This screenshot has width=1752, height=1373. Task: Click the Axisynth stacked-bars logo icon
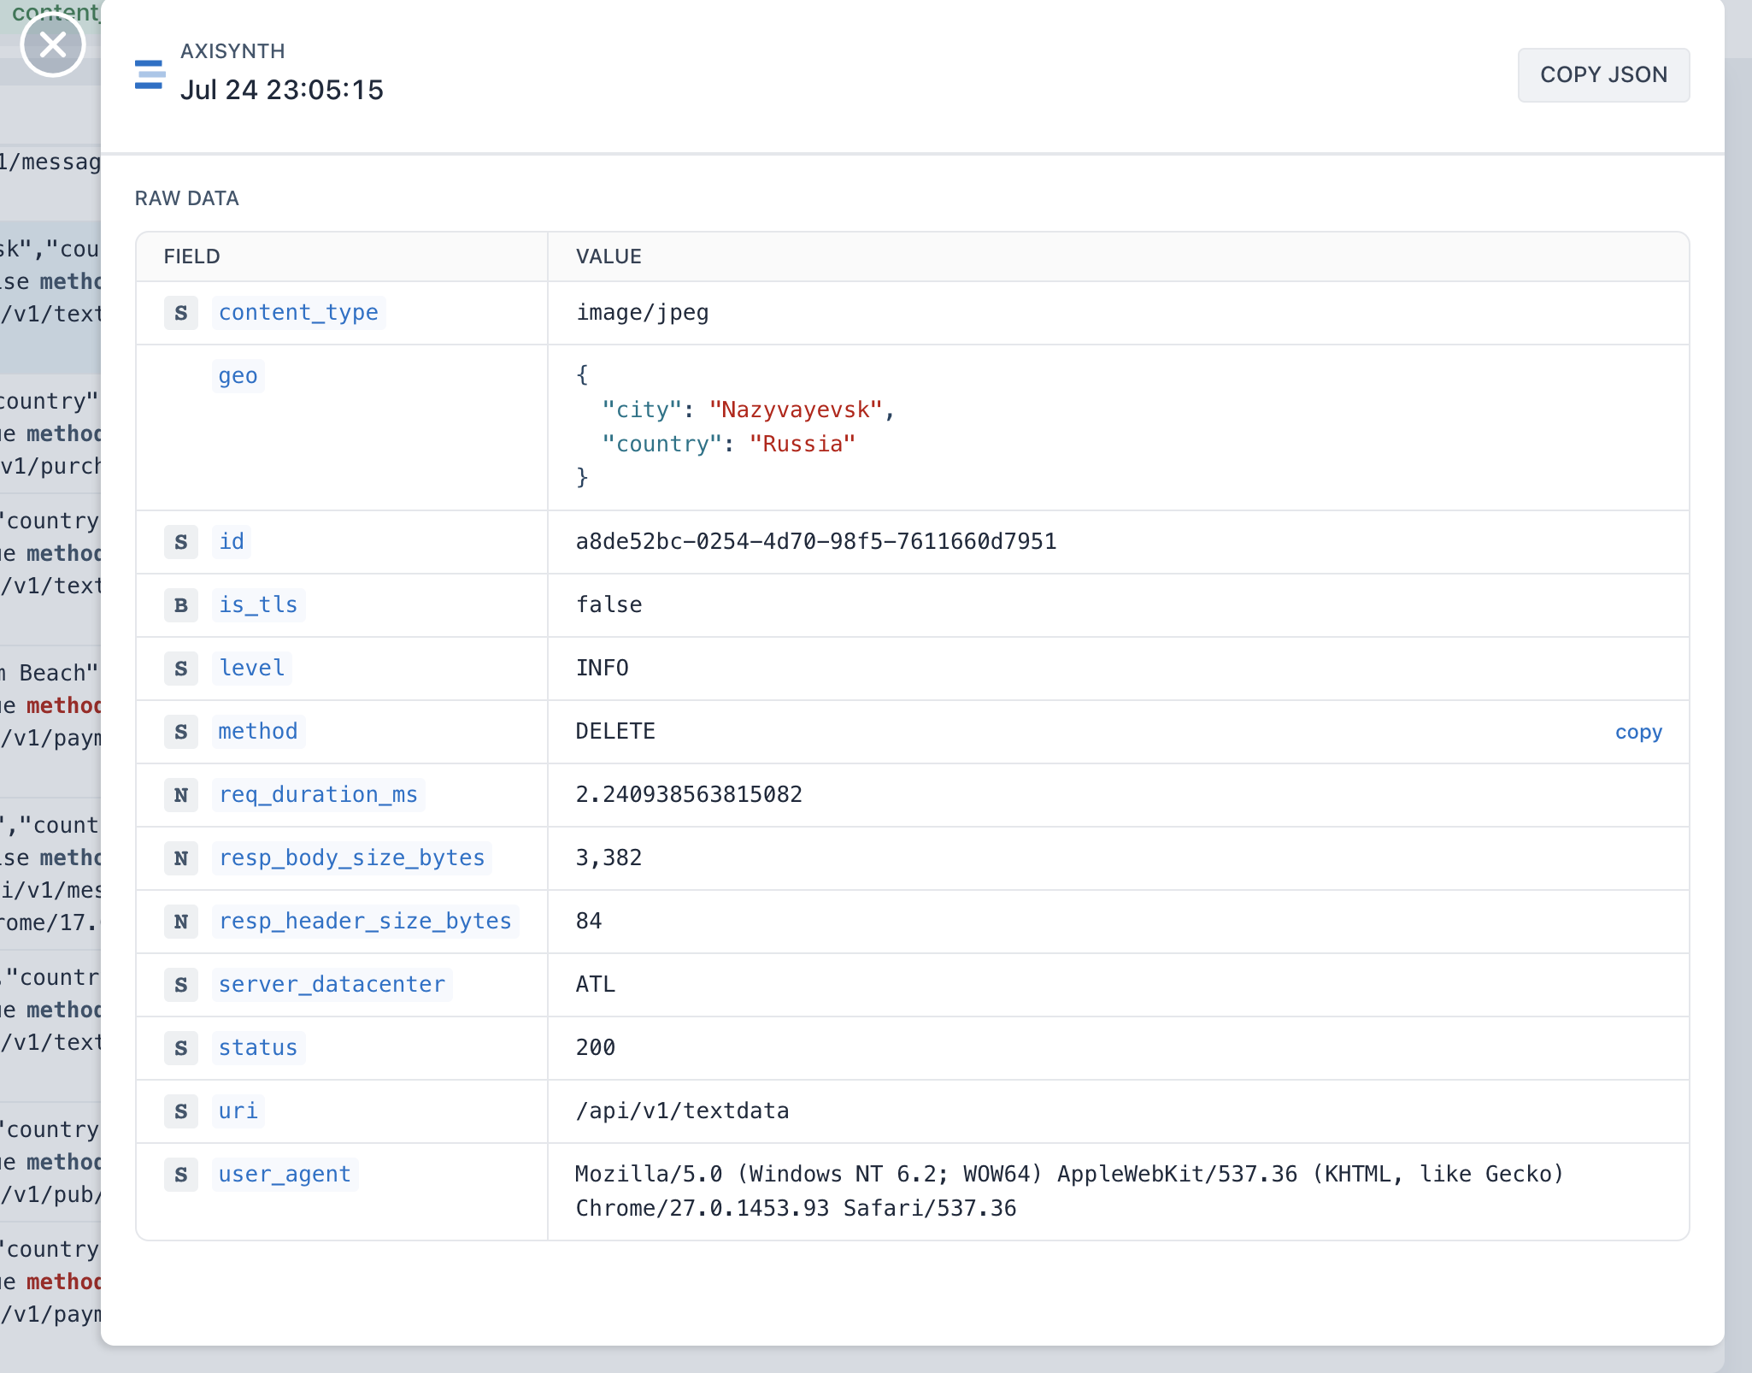point(150,74)
